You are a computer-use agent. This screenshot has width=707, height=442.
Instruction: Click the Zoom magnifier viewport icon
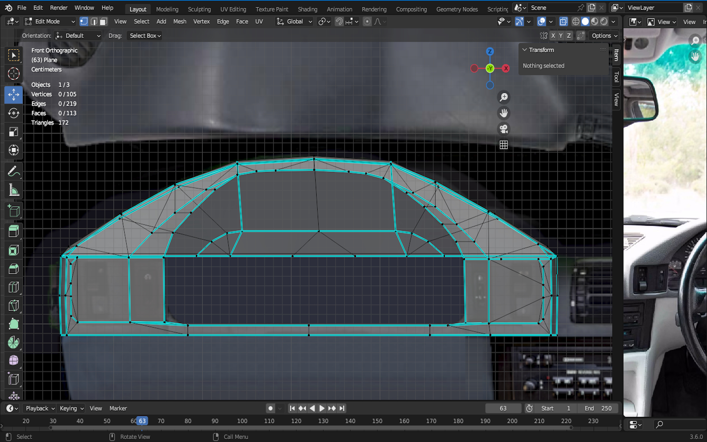click(x=504, y=97)
